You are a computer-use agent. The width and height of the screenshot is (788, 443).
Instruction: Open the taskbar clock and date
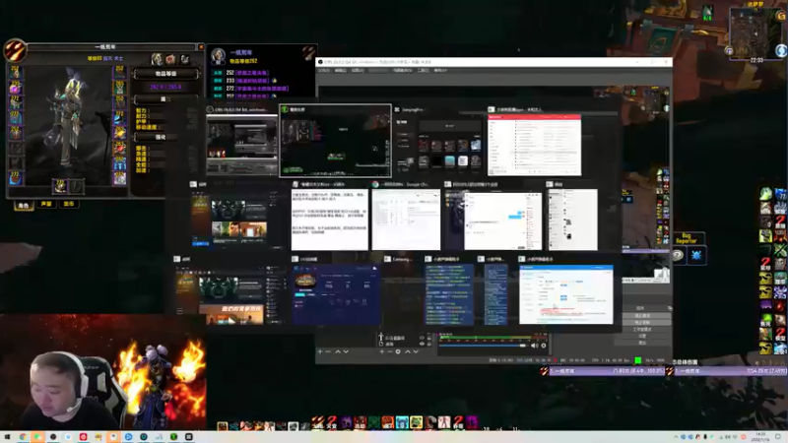pos(759,437)
